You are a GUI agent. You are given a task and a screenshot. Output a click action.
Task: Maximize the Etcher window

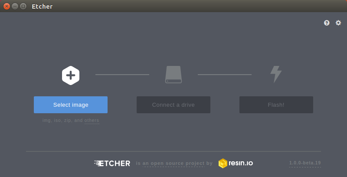(23, 6)
